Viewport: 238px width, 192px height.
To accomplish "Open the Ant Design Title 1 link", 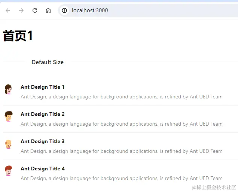I will pos(43,87).
